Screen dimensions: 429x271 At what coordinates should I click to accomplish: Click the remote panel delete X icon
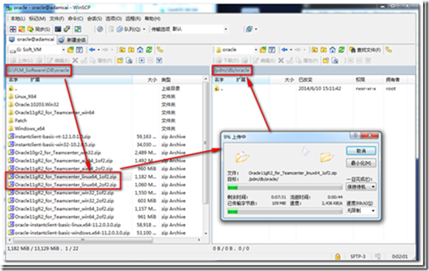(281, 60)
